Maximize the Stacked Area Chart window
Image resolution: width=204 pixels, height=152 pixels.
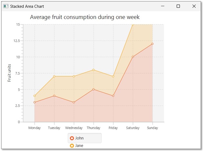pos(178,6)
